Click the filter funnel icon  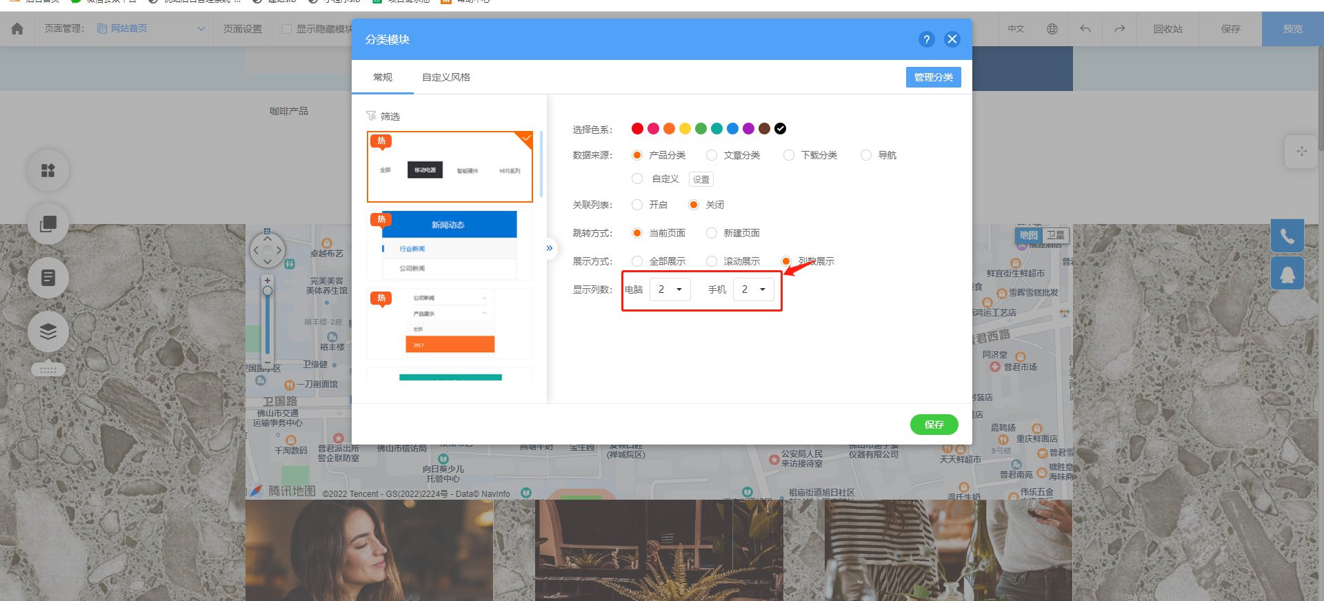371,116
